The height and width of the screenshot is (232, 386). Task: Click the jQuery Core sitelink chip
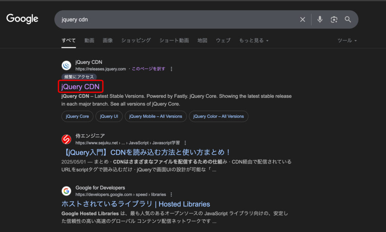77,116
